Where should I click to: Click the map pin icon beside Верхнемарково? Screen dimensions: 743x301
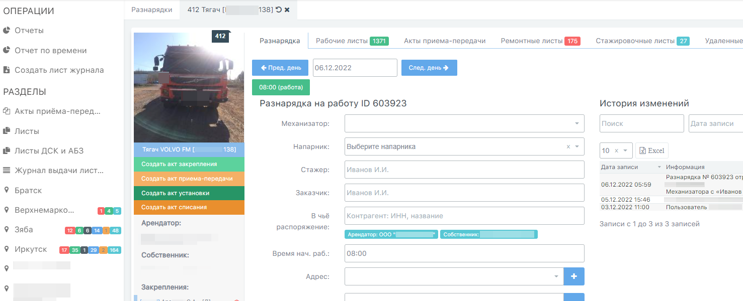coord(7,210)
